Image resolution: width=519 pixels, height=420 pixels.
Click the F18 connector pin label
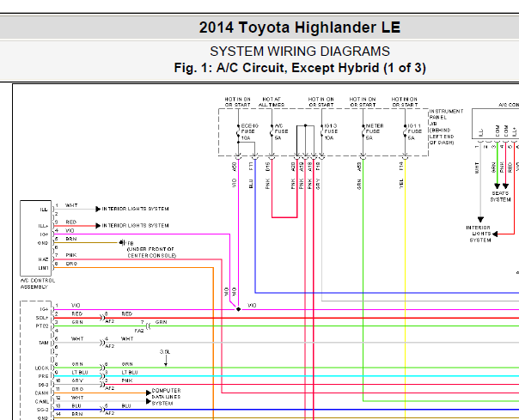[x=318, y=166]
